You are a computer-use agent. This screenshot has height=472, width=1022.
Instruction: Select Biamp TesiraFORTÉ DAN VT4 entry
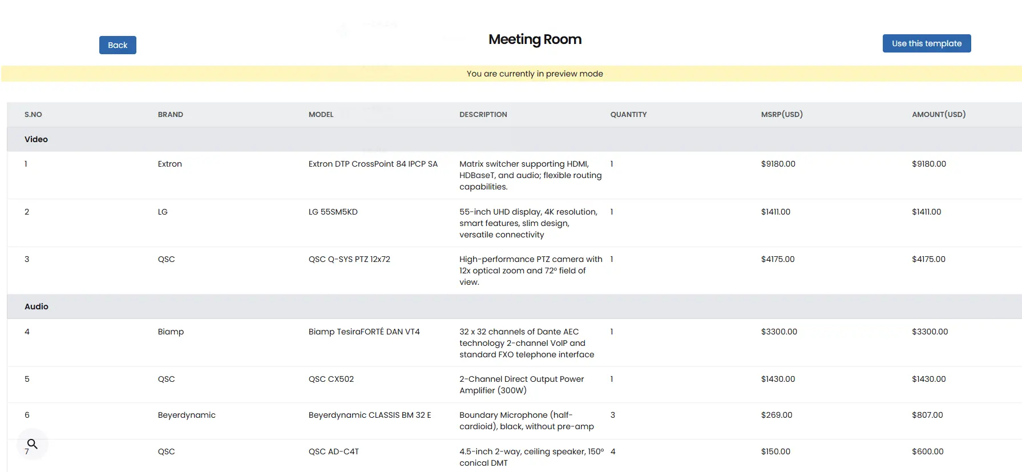point(364,332)
